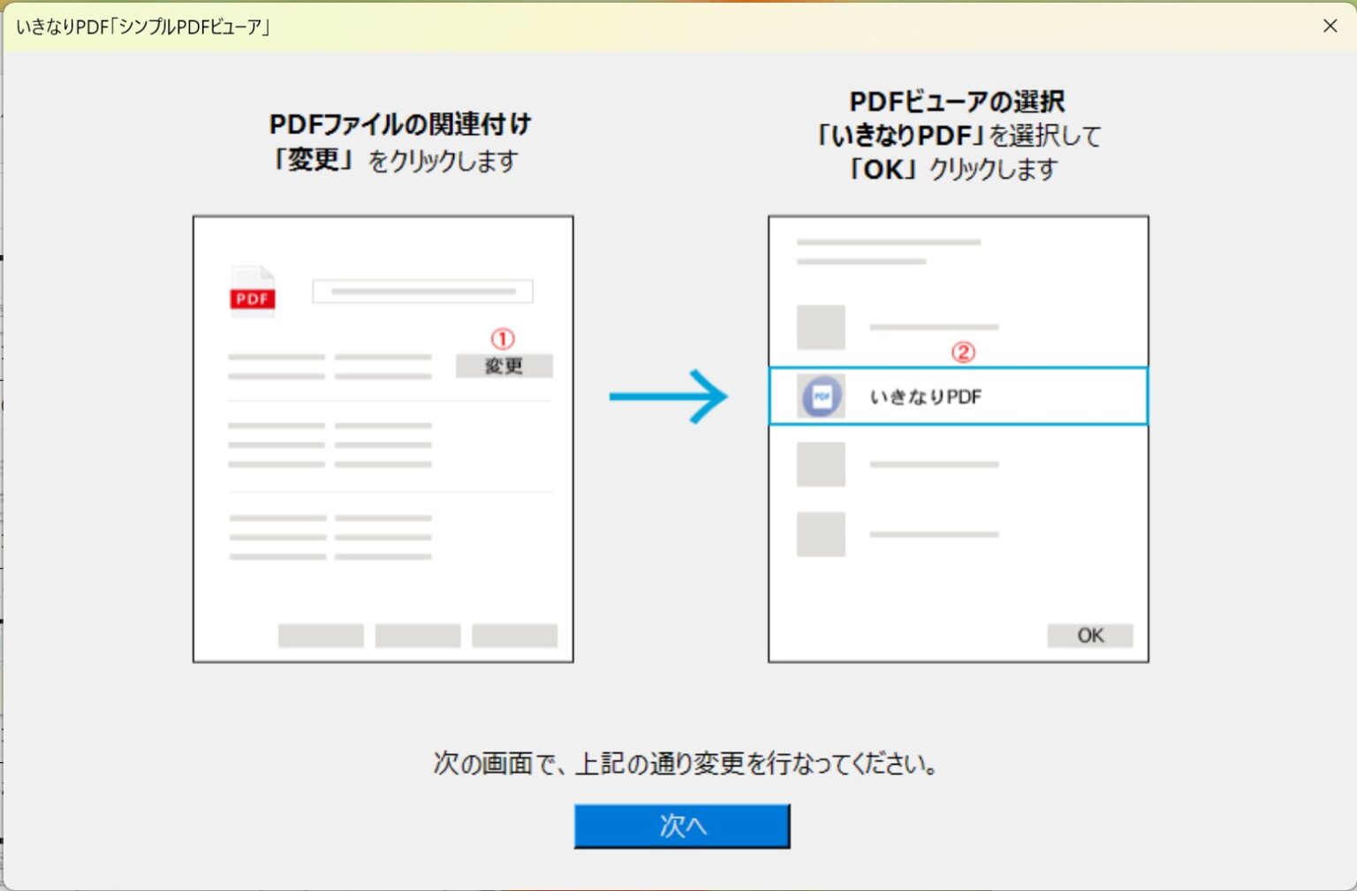
Task: Click the OK button in the right illustration
Action: (1089, 635)
